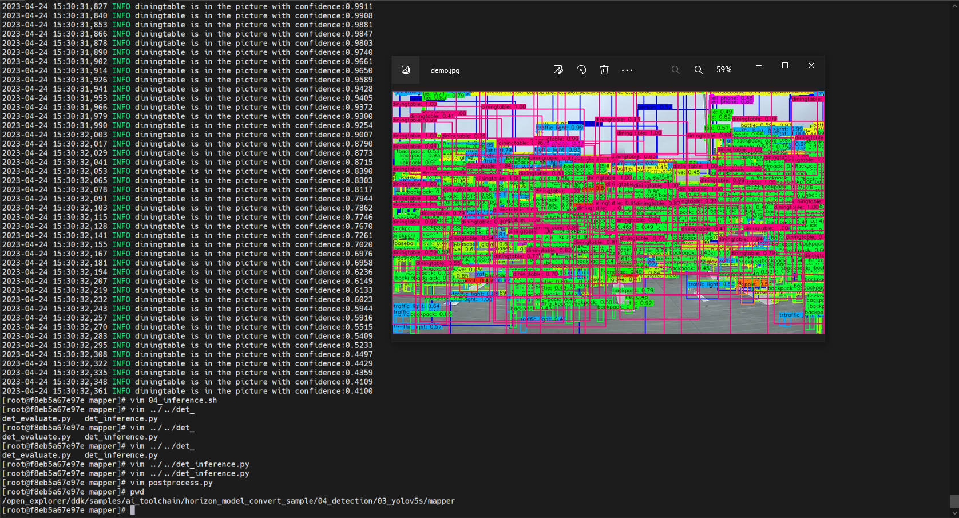Close the demo.jpg viewer window
This screenshot has width=959, height=518.
click(811, 66)
